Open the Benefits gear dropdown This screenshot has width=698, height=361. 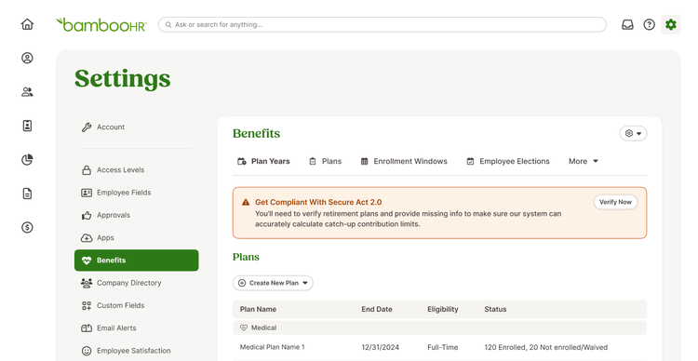coord(633,134)
